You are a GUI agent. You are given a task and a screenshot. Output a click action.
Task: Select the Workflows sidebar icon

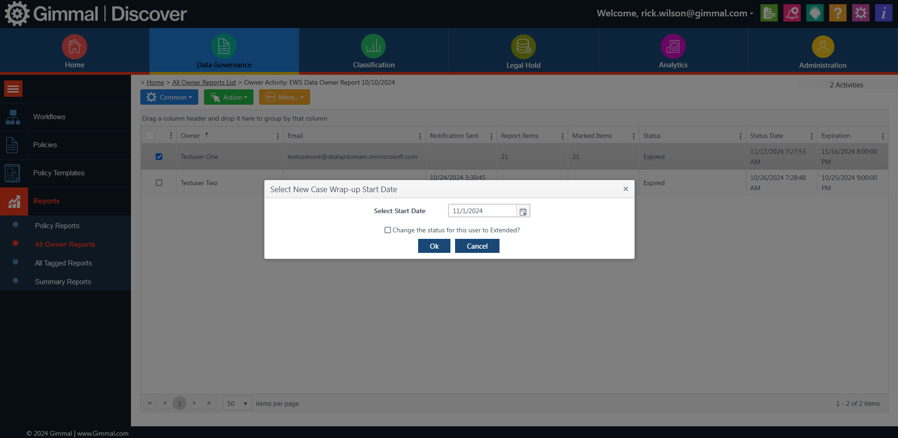(13, 117)
